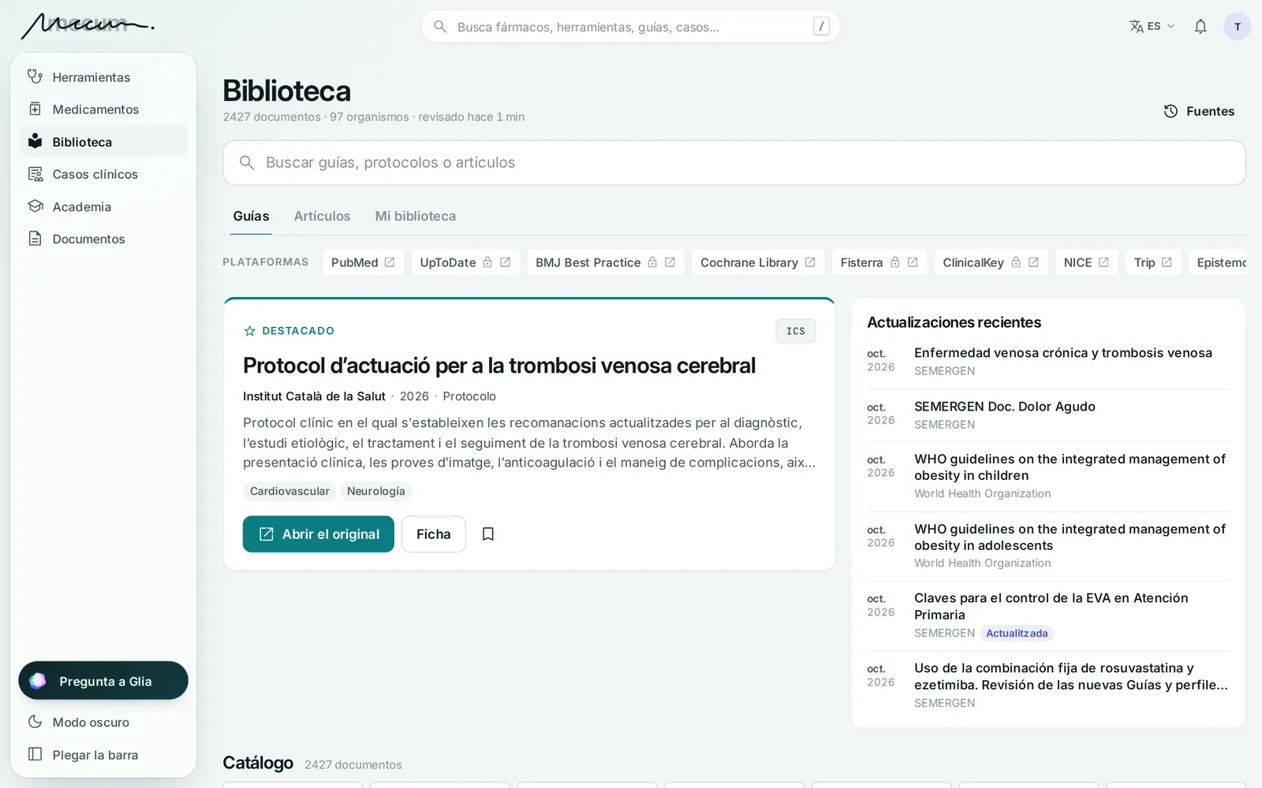1262x788 pixels.
Task: Focus Buscar guías, protocolos o artículos field
Action: click(x=734, y=163)
